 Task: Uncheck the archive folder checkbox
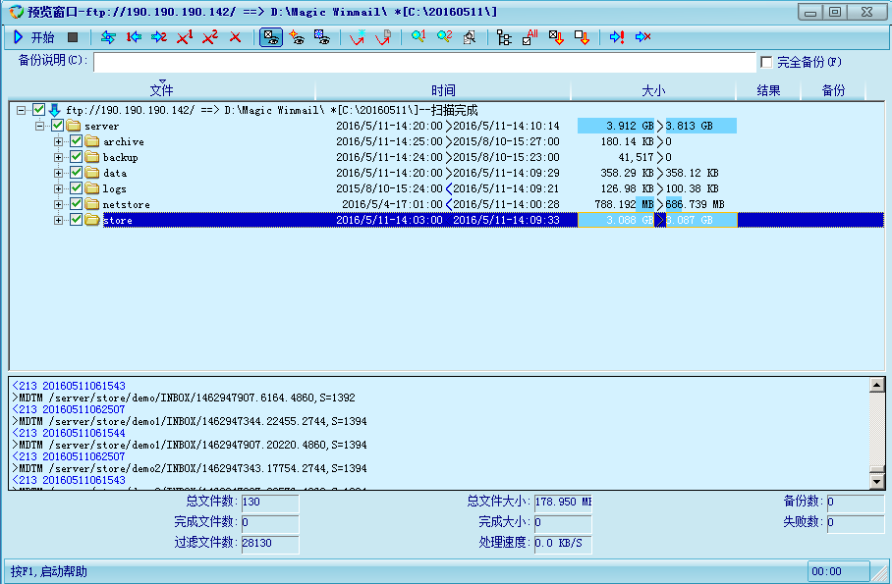point(77,141)
